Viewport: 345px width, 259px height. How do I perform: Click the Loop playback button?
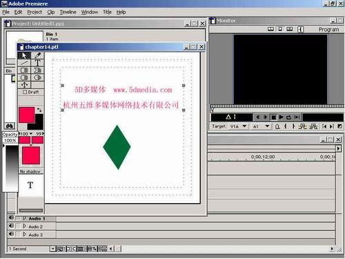tap(289, 117)
